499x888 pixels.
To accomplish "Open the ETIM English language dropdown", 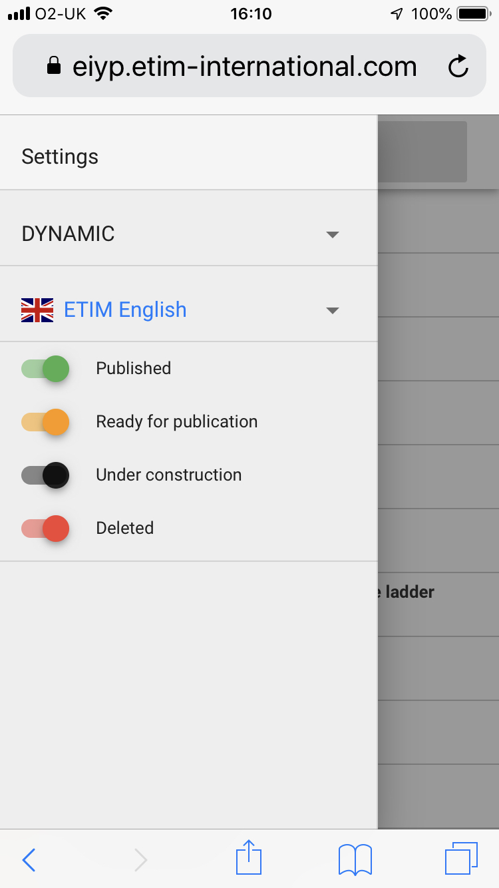I will [x=332, y=310].
